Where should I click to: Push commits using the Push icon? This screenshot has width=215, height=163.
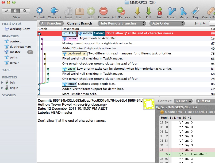[160, 11]
